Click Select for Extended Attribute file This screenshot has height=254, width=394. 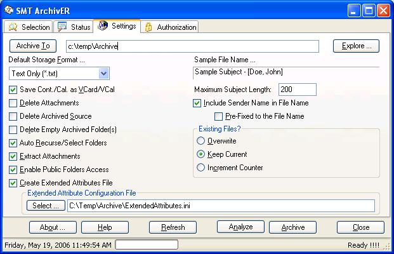click(x=45, y=205)
